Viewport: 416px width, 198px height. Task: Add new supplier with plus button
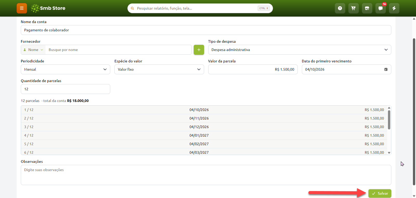tap(199, 50)
